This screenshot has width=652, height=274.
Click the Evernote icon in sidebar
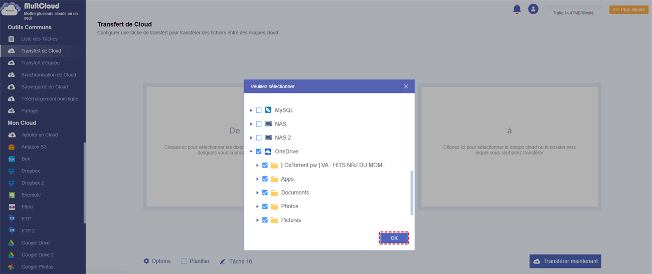click(x=12, y=195)
